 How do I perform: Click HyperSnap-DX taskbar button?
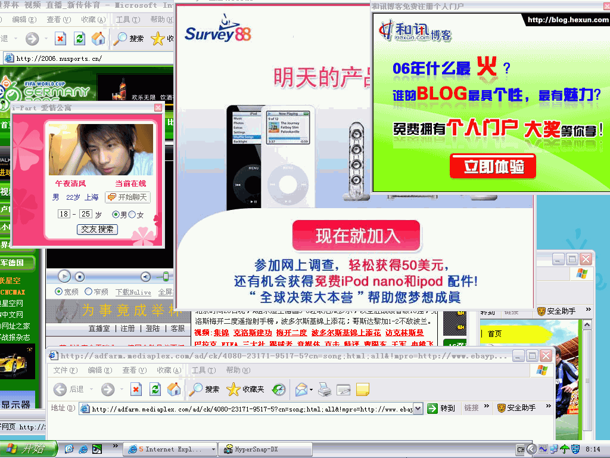pos(265,450)
